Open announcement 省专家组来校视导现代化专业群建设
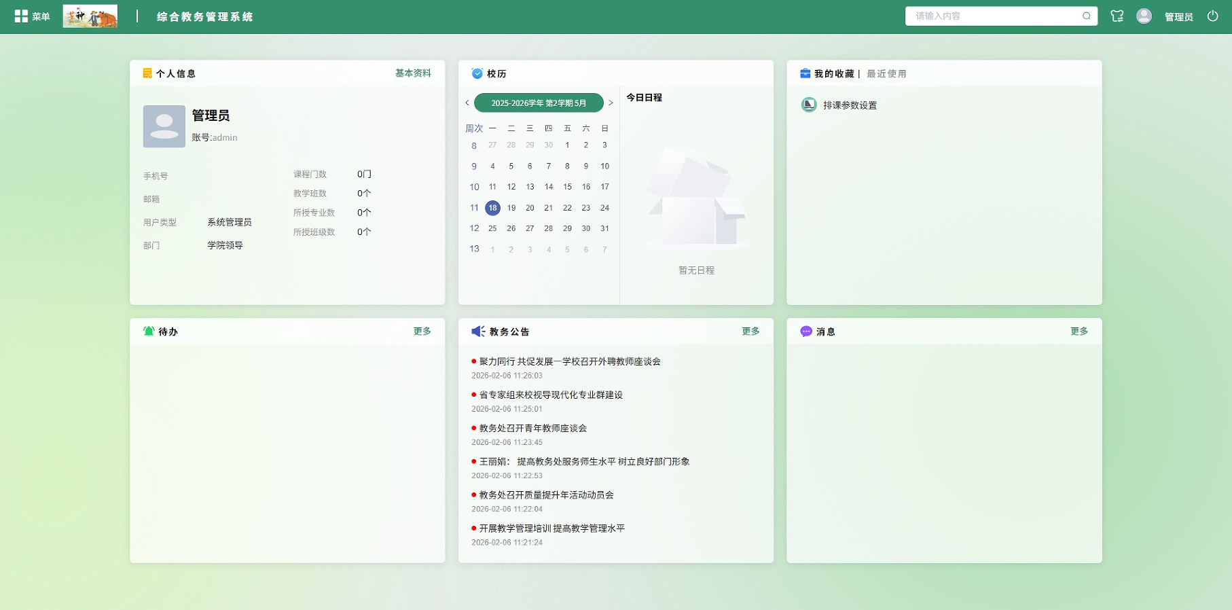This screenshot has height=610, width=1232. 551,395
